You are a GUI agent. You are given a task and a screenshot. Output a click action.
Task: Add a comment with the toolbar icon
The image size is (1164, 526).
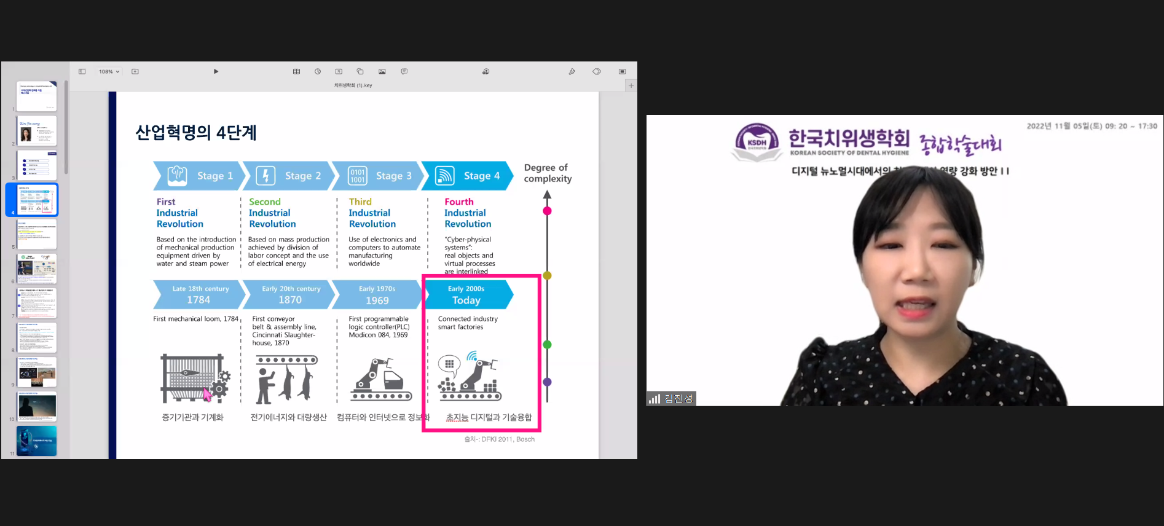[x=404, y=72]
